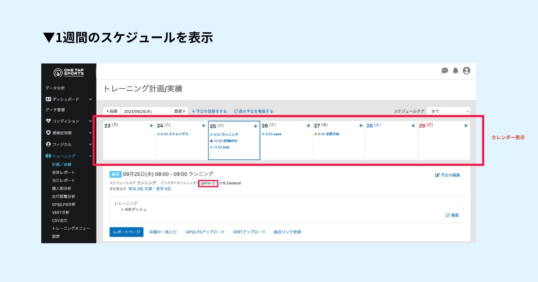Click the 予定の編集 link
Image resolution: width=538 pixels, height=282 pixels.
[x=447, y=175]
